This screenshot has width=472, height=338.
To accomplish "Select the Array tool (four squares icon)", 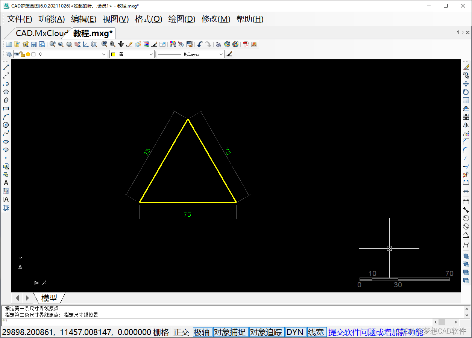I will [466, 117].
